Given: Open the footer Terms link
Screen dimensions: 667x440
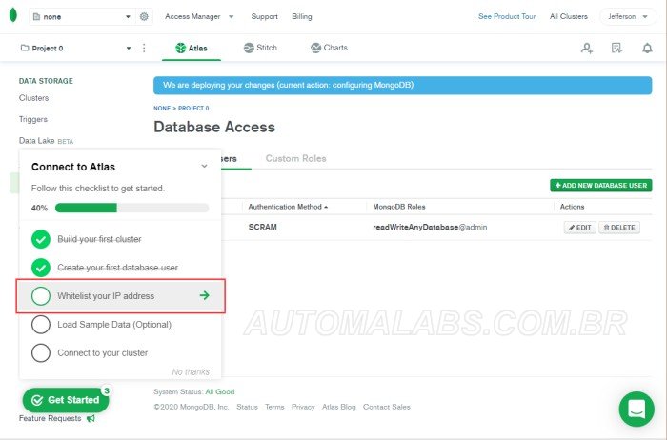Looking at the screenshot, I should tap(274, 407).
